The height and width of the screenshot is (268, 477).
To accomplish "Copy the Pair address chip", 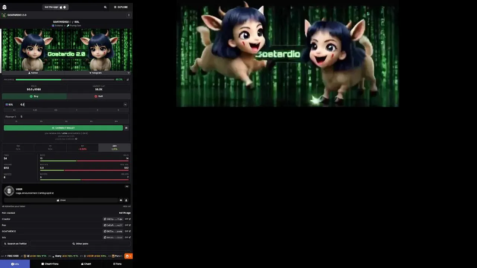I will (x=113, y=225).
